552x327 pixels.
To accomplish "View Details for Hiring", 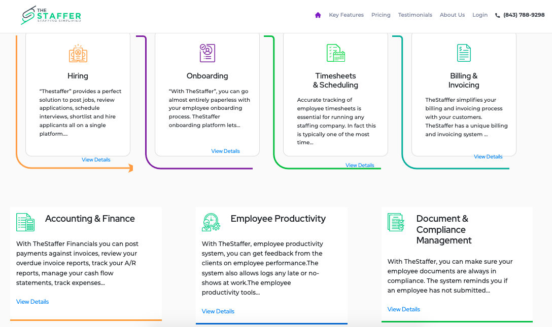I will 96,159.
